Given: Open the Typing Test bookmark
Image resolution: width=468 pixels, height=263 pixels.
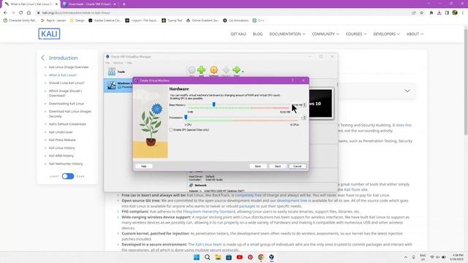Looking at the screenshot, I should pos(172,20).
